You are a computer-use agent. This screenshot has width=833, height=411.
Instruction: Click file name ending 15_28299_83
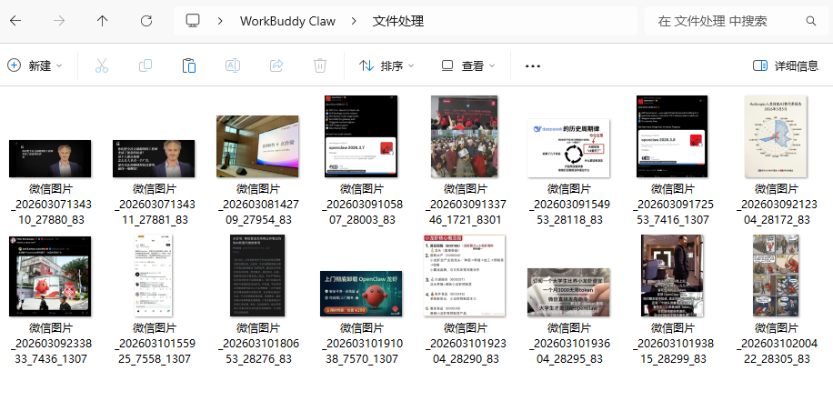click(672, 344)
